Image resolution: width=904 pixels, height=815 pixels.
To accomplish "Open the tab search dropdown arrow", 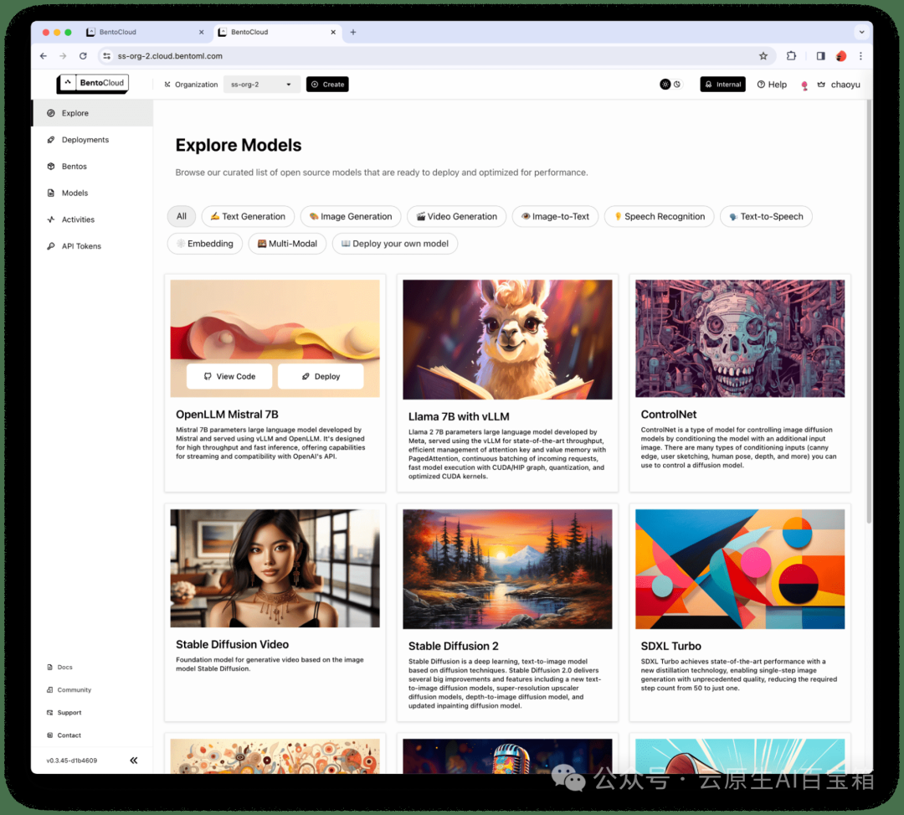I will [861, 33].
